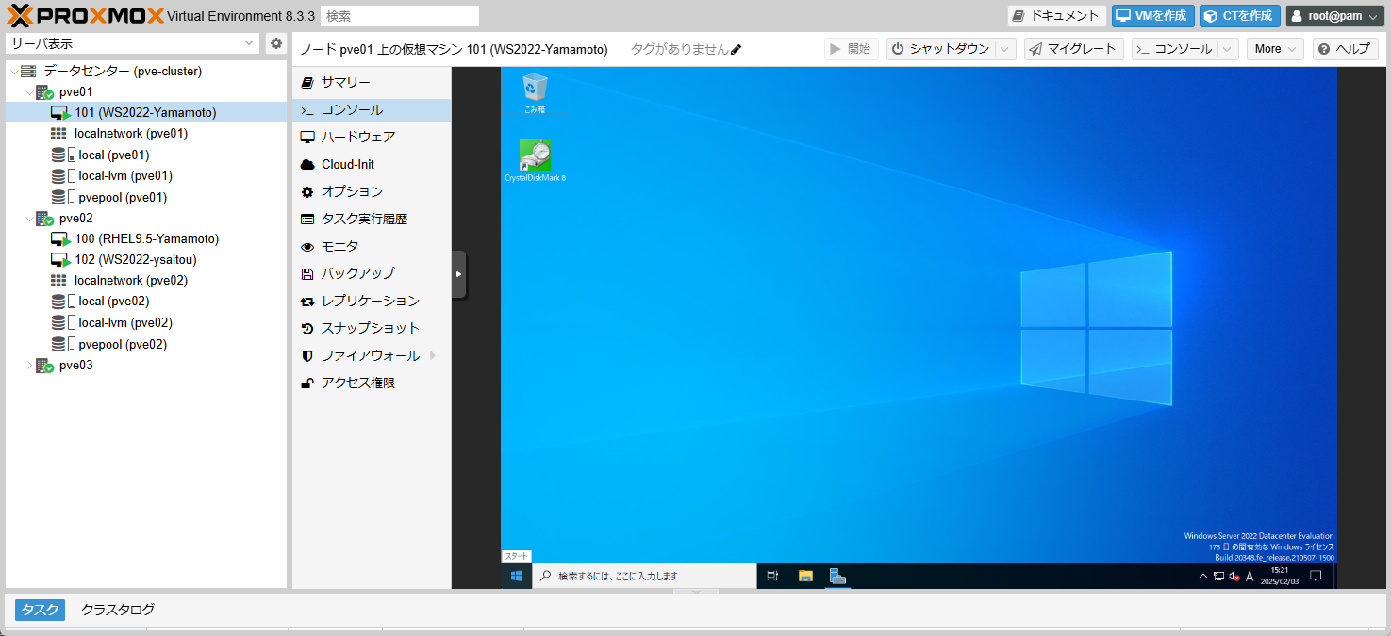Screen dimensions: 1391x636
Task: Open the サーバ表示 view dropdown
Action: [x=132, y=43]
